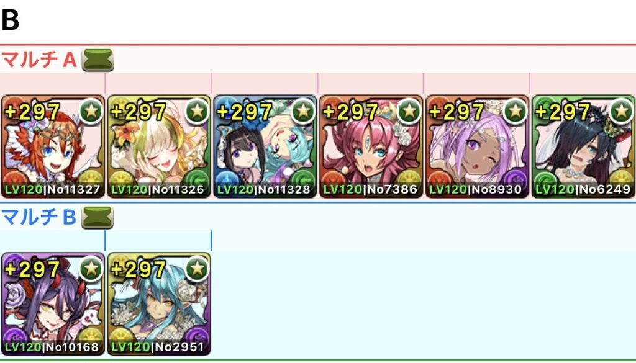Click the +297 bonus on No8930
Viewport: 636px width, 363px height.
pyautogui.click(x=457, y=112)
